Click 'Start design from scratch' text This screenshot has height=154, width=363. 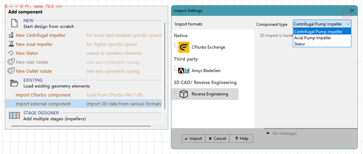49,27
